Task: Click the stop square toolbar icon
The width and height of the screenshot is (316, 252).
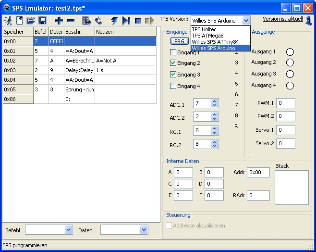Action: click(138, 21)
